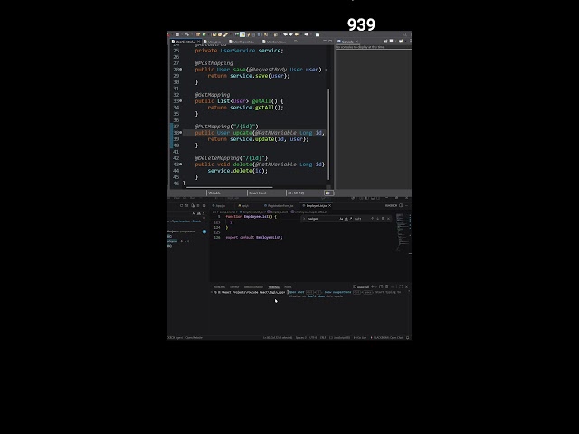Image resolution: width=579 pixels, height=434 pixels.
Task: Switch to the UserController editor tab in Eclipse
Action: click(x=185, y=42)
